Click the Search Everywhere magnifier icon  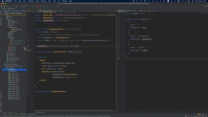tap(204, 6)
